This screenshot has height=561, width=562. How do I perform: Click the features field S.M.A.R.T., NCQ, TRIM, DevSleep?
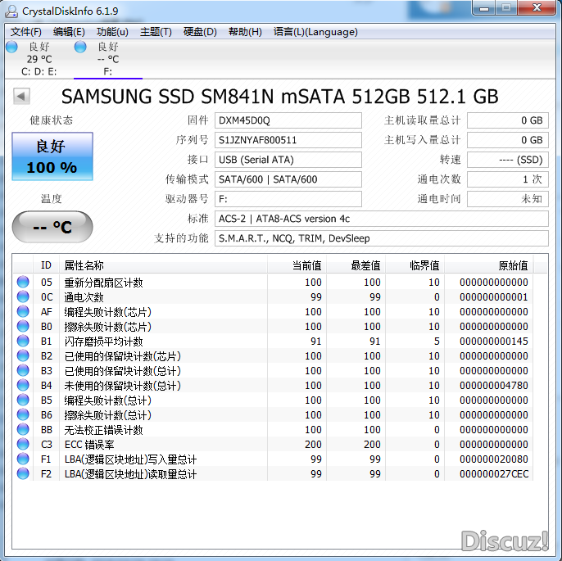[382, 238]
